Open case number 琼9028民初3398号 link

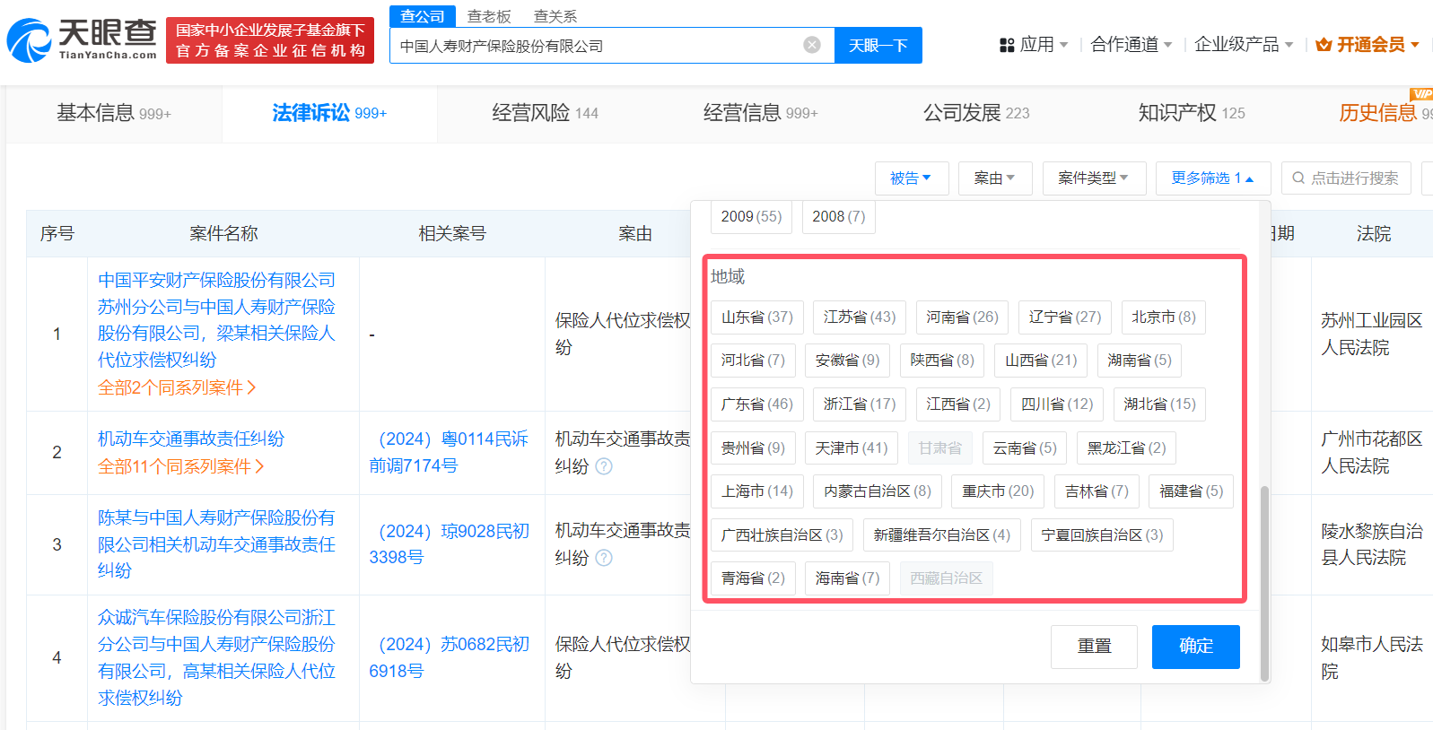(450, 544)
